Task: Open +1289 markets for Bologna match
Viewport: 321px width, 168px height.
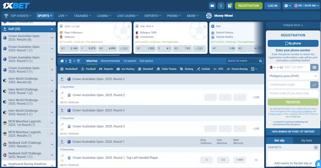Action: tap(199, 49)
